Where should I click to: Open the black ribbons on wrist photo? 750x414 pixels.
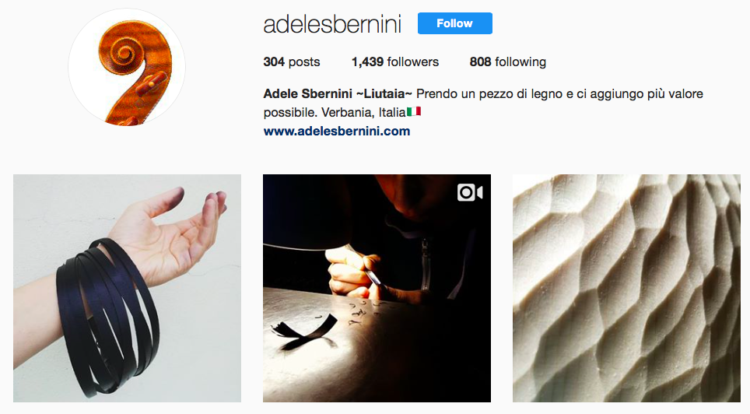(x=128, y=288)
